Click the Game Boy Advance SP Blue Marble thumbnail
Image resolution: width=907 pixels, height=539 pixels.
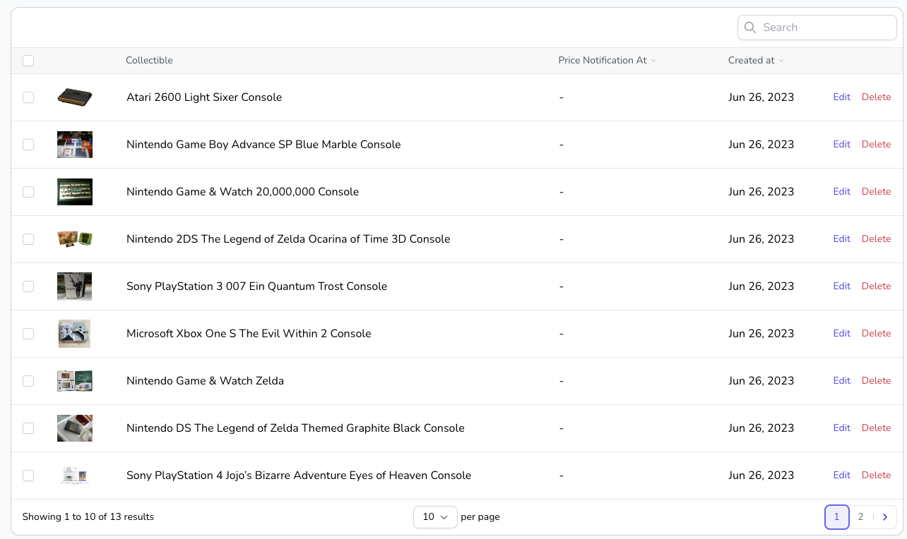coord(75,145)
